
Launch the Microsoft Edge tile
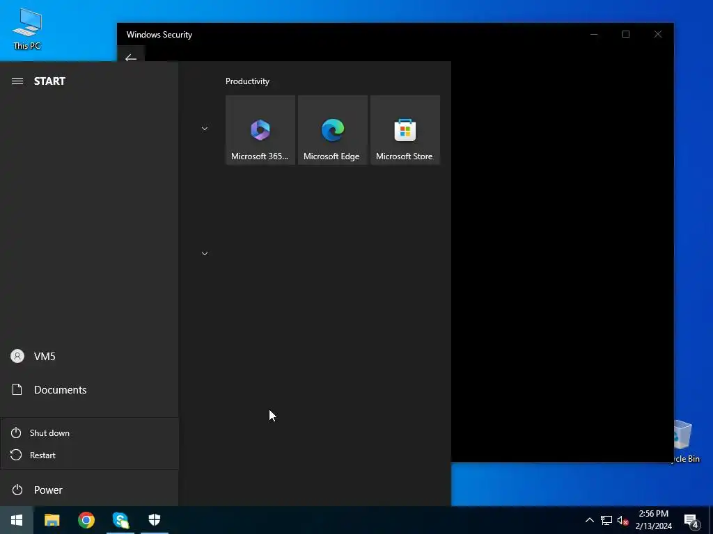coord(332,130)
